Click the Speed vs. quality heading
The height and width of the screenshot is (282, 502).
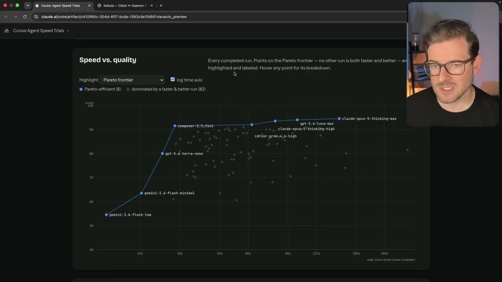point(108,60)
